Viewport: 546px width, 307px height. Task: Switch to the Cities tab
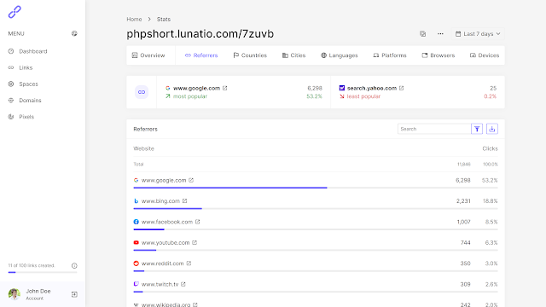pyautogui.click(x=293, y=55)
